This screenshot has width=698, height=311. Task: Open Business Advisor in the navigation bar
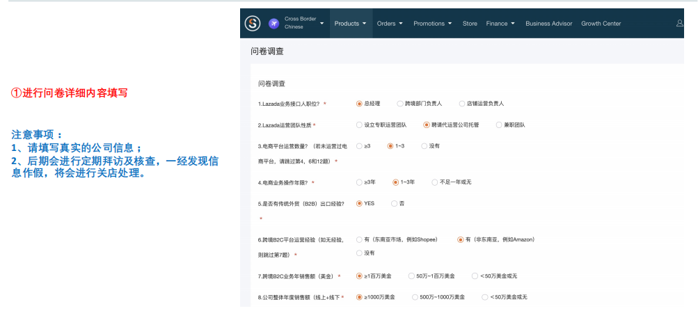[548, 24]
